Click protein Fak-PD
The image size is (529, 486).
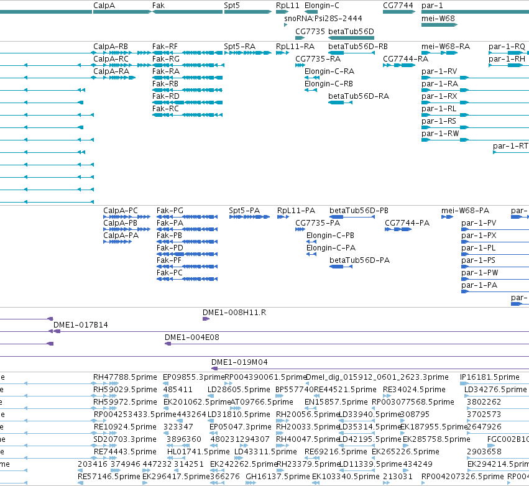pyautogui.click(x=187, y=254)
